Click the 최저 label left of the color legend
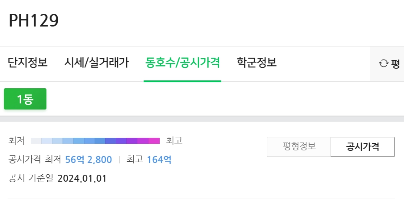404x206 pixels. tap(16, 141)
